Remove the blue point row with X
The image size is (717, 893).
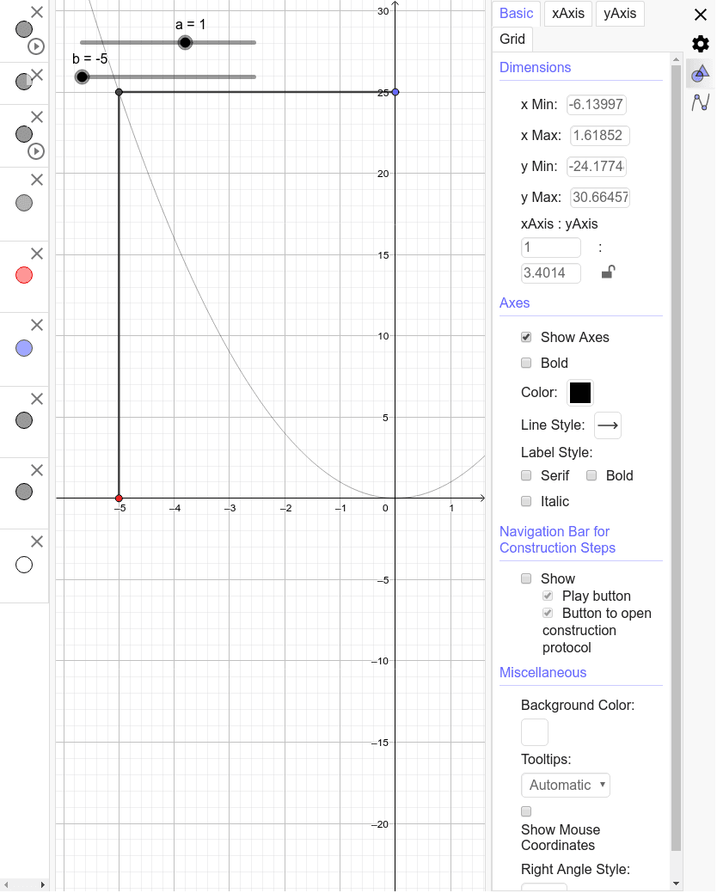pos(37,325)
